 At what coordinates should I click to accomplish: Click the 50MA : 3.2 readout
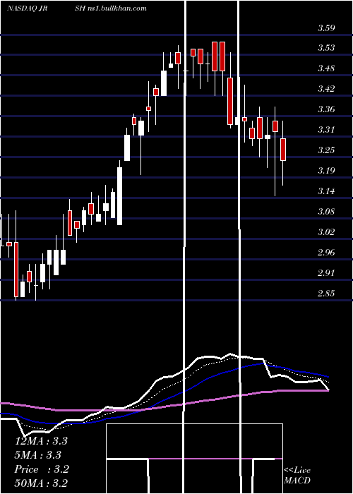(41, 483)
